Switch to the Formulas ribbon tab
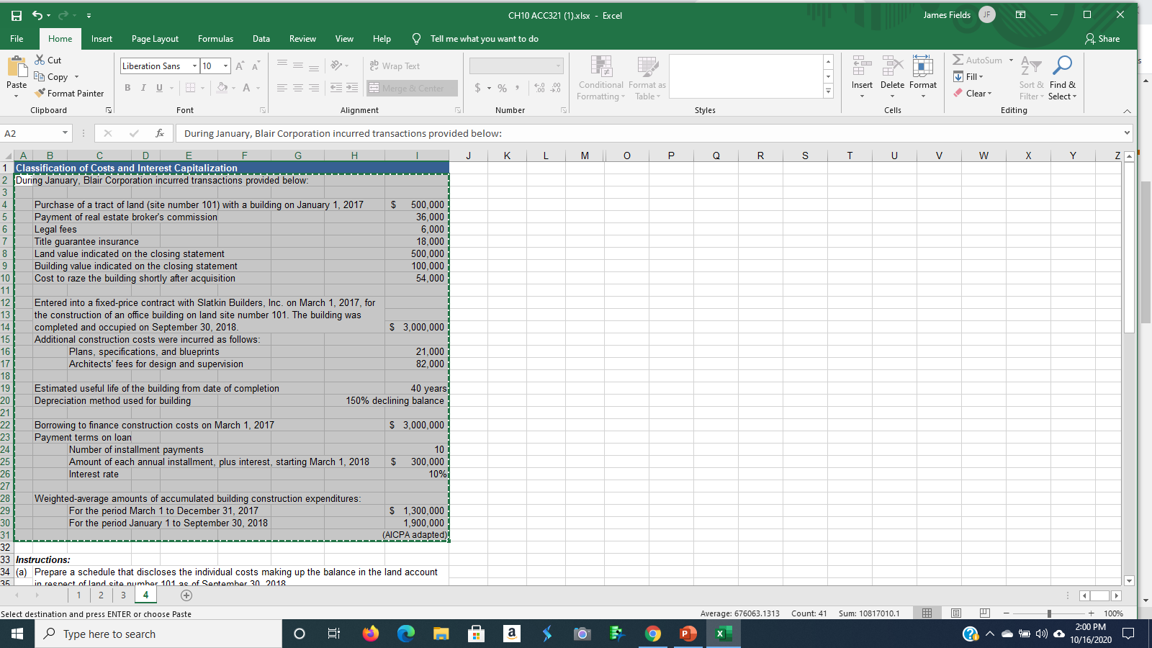This screenshot has width=1152, height=648. pos(215,39)
